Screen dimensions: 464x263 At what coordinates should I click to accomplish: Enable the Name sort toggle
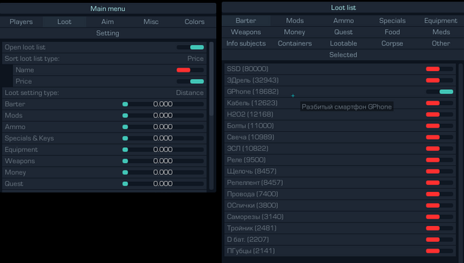click(x=190, y=70)
